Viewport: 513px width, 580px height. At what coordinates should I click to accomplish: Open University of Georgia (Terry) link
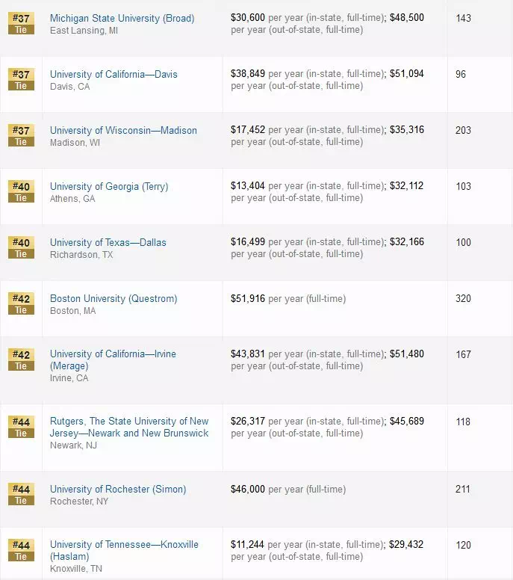tap(109, 186)
